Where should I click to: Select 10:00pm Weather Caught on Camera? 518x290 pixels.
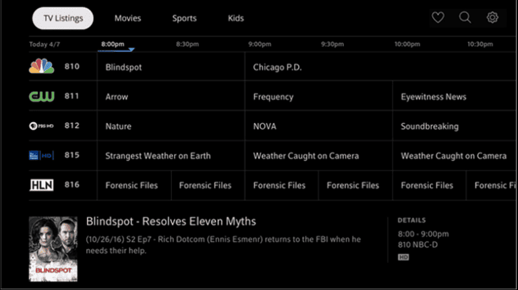point(455,156)
